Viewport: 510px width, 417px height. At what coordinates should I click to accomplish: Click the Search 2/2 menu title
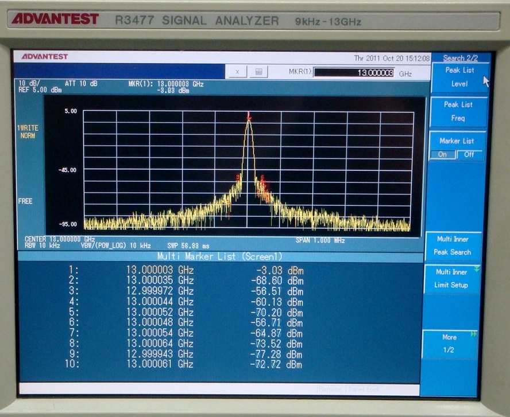[460, 58]
